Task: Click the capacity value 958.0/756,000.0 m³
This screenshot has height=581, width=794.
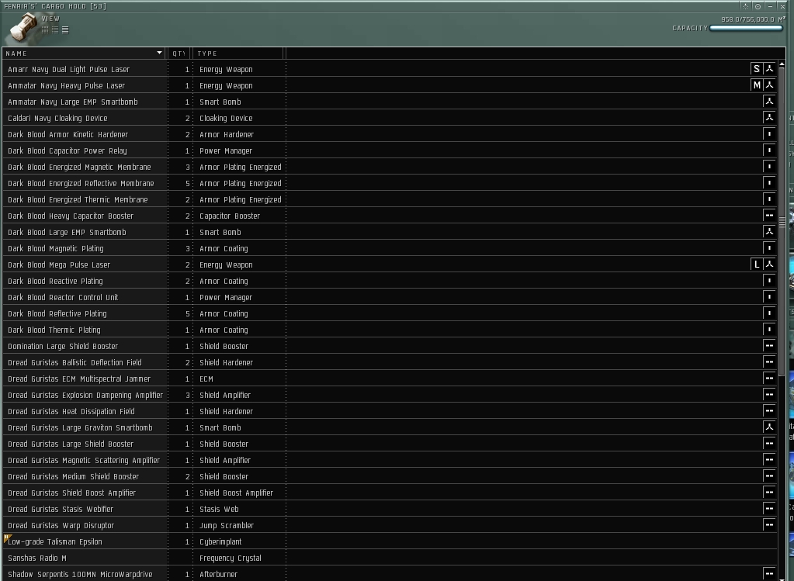Action: pos(754,19)
